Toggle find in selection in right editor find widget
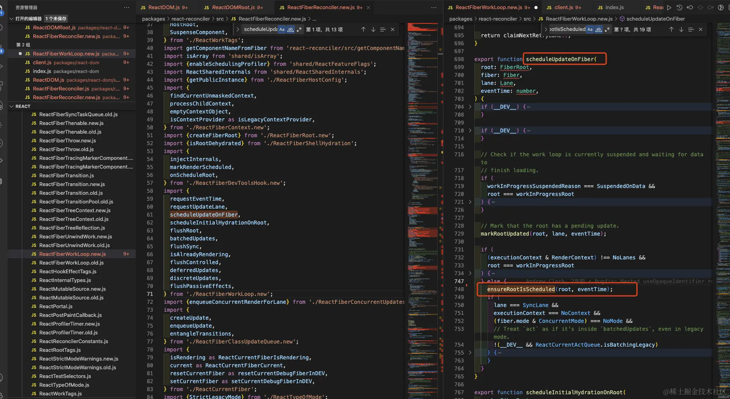This screenshot has width=730, height=399. pos(691,29)
